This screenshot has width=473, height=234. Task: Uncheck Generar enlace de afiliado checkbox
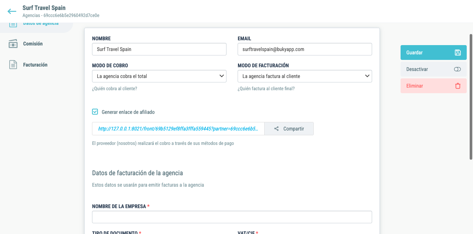point(95,112)
